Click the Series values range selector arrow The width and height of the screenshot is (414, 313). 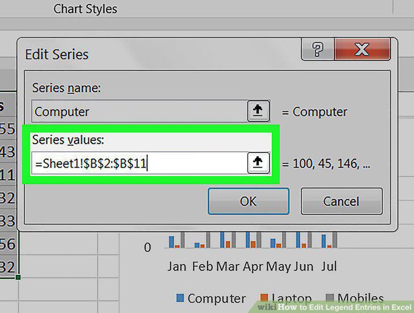258,162
